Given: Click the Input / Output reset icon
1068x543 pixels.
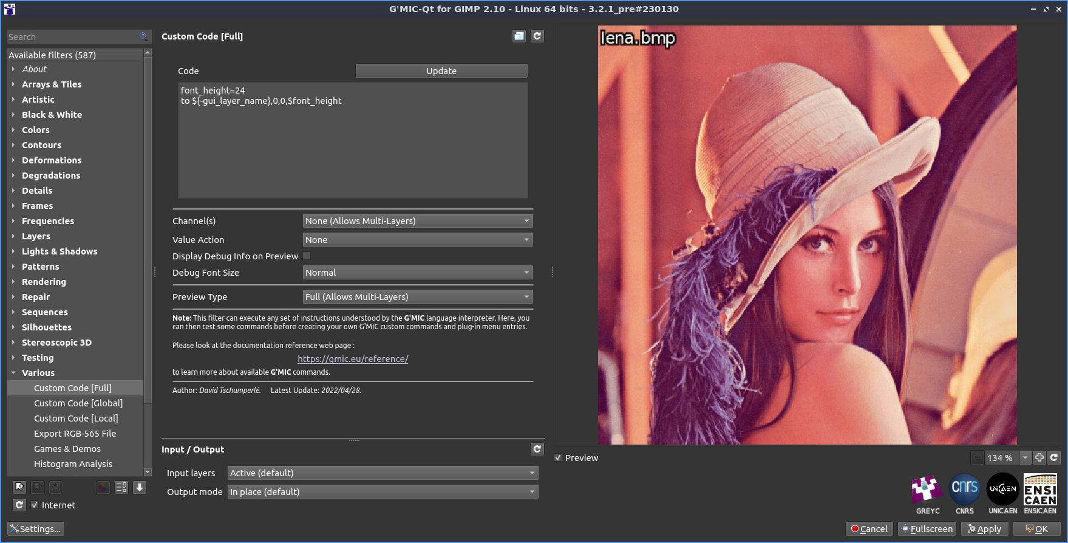Looking at the screenshot, I should (x=537, y=449).
